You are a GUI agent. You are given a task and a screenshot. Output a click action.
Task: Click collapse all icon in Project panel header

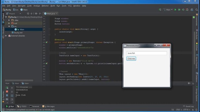pos(31,13)
